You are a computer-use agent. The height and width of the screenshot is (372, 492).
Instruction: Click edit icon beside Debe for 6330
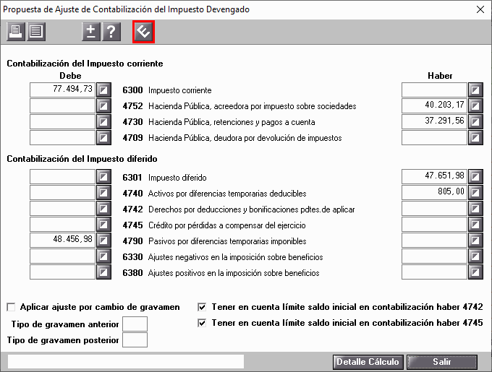coord(104,256)
